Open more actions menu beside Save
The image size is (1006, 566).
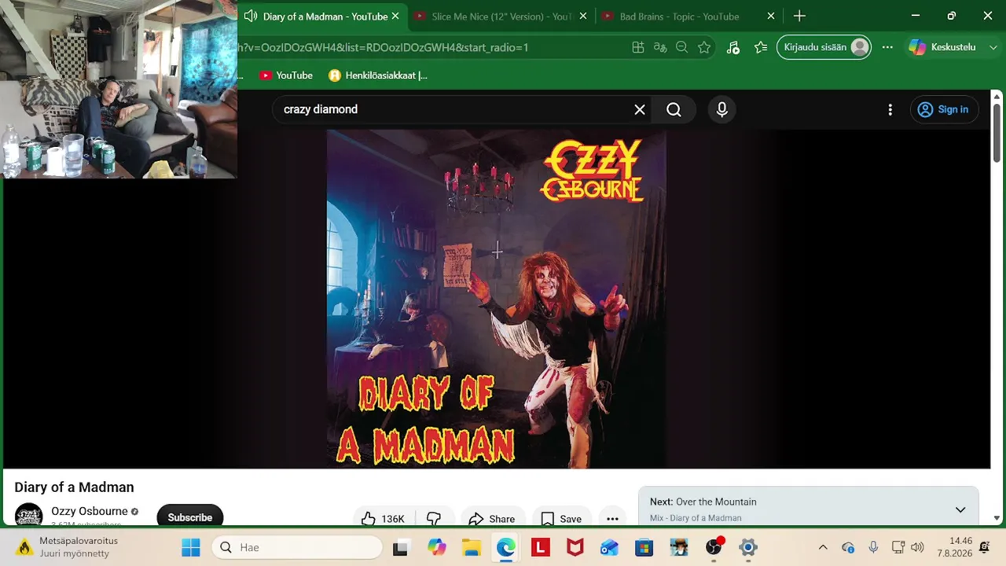[612, 519]
